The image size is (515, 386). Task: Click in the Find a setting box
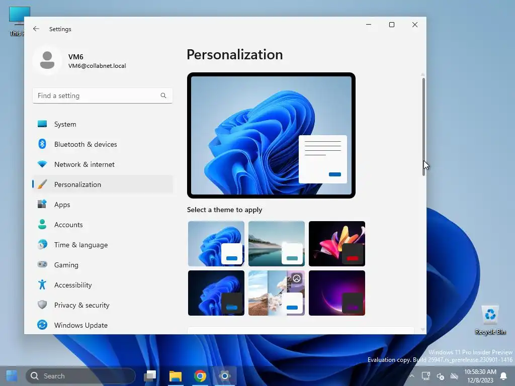tap(103, 95)
